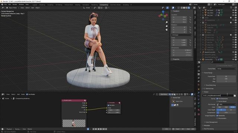Select BW color mode button

(220, 107)
